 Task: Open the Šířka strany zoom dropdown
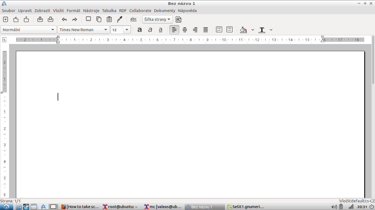coord(158,19)
